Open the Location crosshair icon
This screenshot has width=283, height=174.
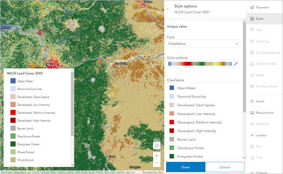point(252,135)
